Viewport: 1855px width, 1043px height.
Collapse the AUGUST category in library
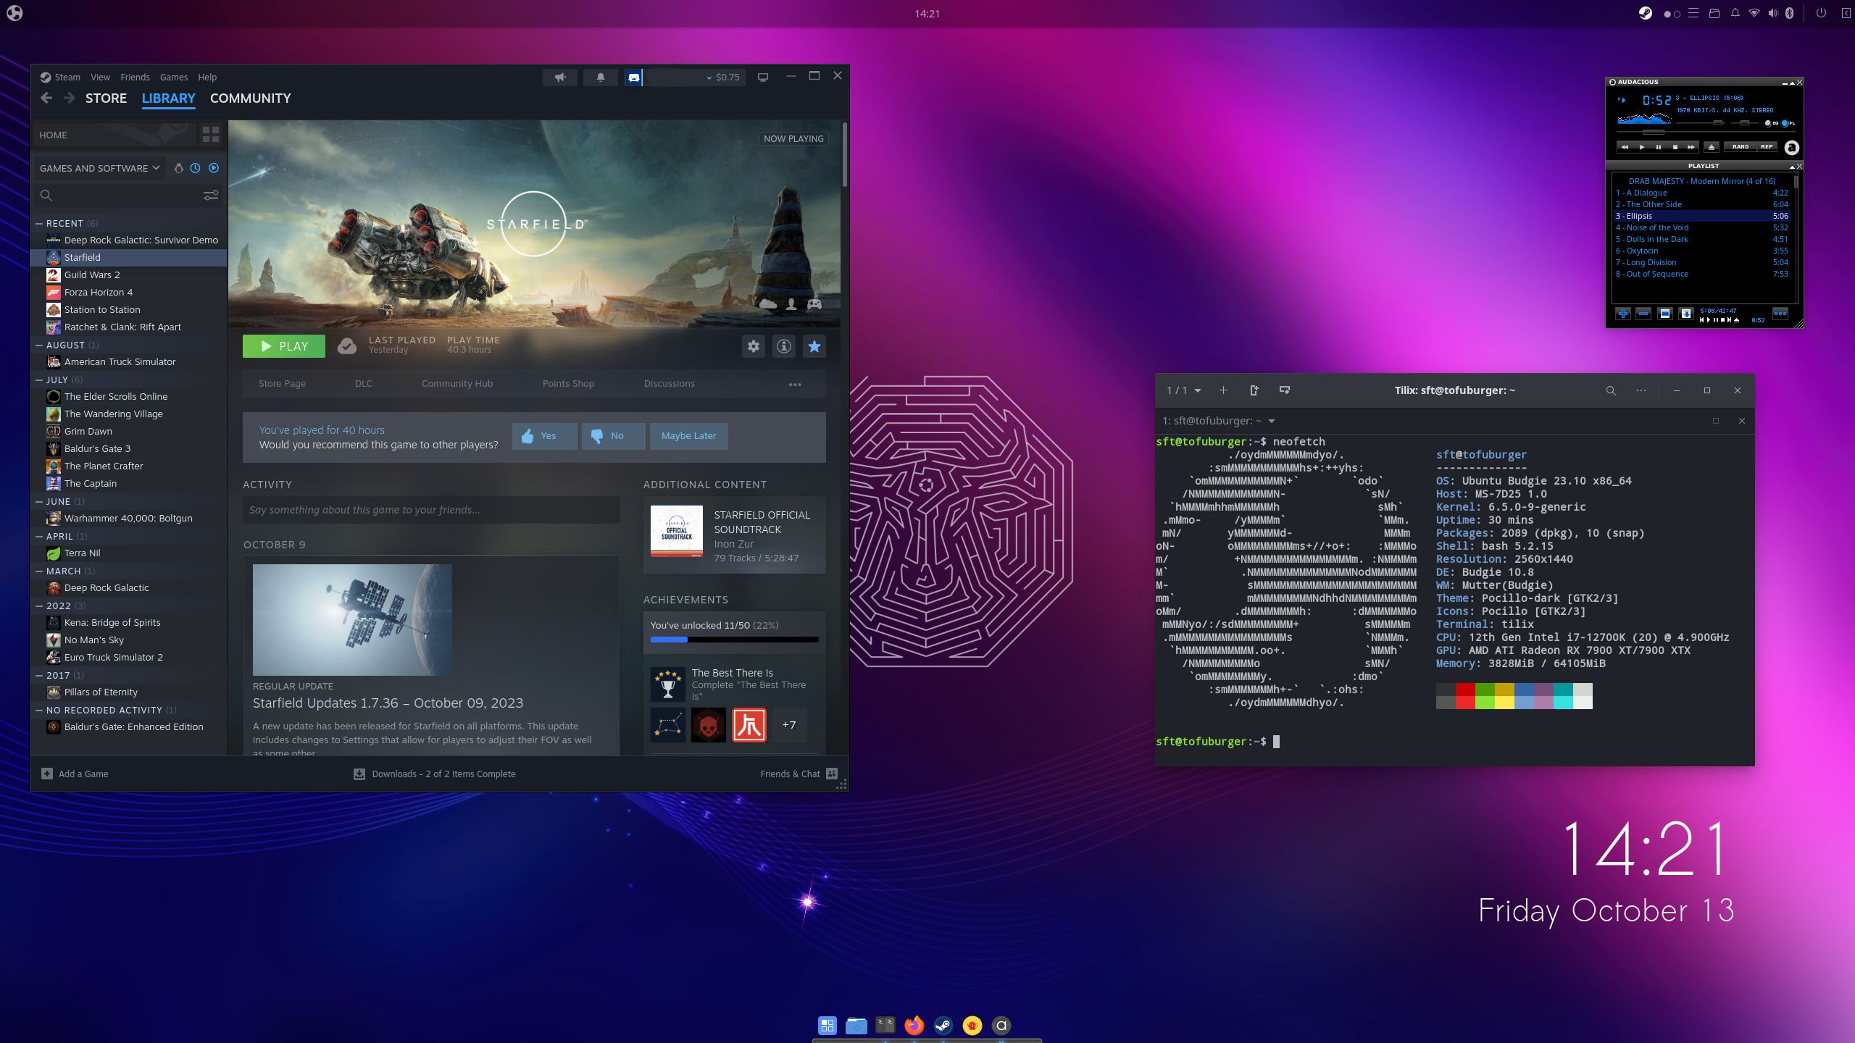(x=39, y=345)
